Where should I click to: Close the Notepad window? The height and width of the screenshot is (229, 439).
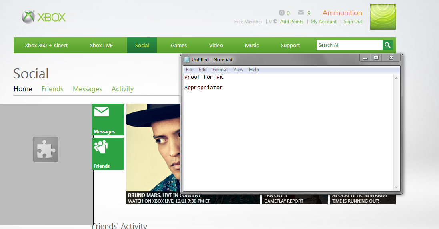click(x=391, y=58)
